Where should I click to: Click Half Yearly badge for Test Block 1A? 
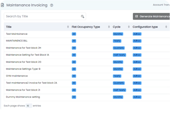(x=119, y=55)
